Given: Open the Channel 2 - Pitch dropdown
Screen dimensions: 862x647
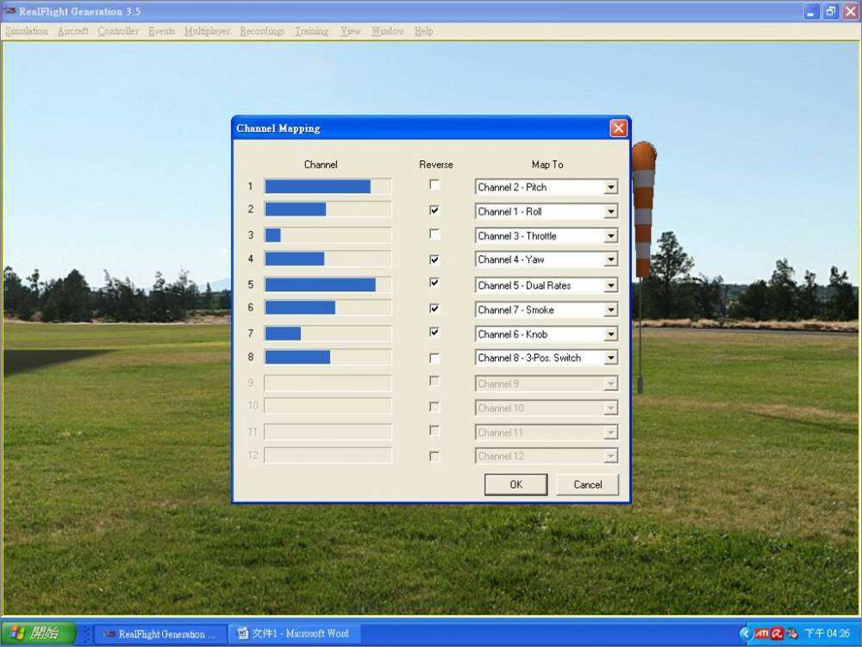Looking at the screenshot, I should coord(611,187).
